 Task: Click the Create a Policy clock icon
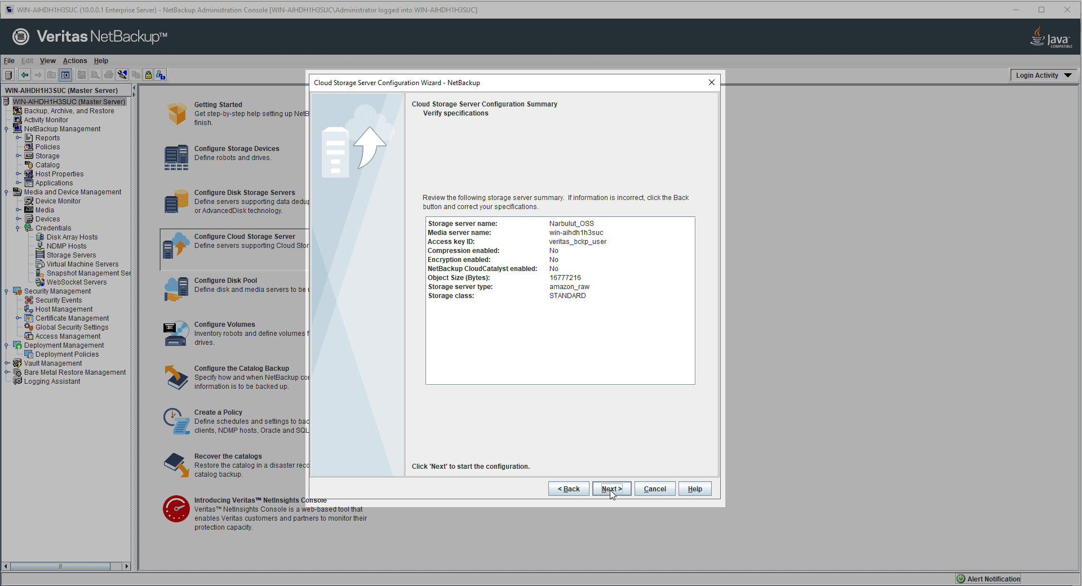click(x=176, y=421)
